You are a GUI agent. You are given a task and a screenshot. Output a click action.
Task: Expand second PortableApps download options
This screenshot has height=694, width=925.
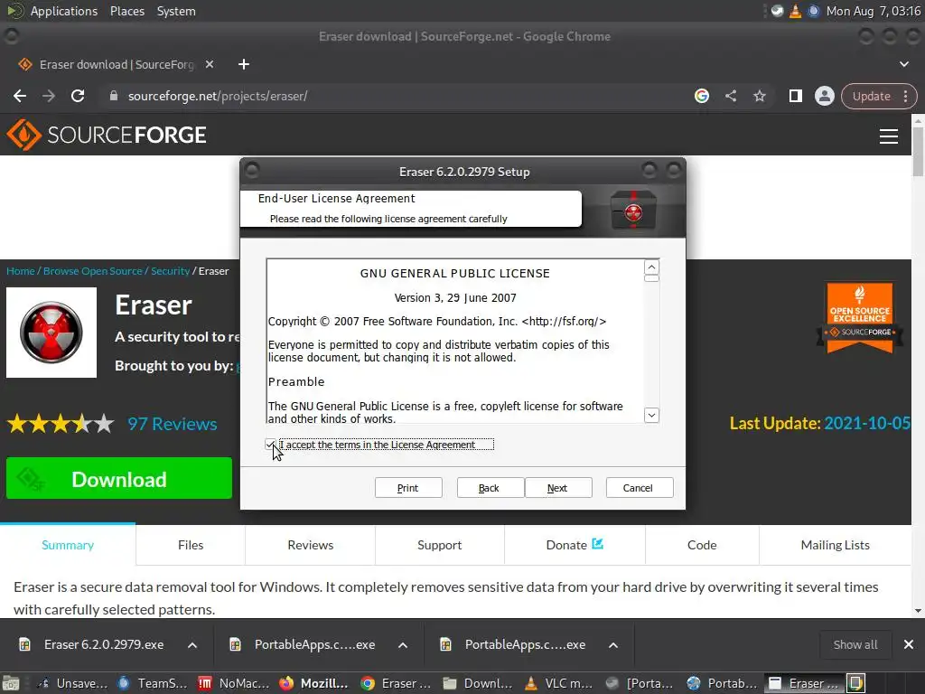[613, 645]
